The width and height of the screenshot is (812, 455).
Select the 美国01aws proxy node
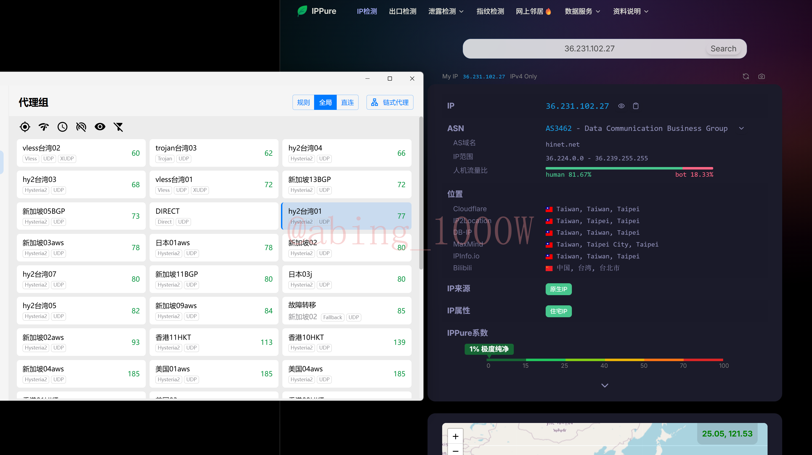point(214,374)
